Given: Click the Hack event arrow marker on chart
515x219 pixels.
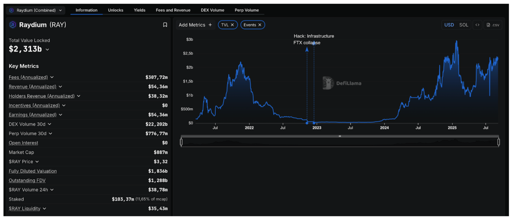Looking at the screenshot, I should (x=307, y=50).
